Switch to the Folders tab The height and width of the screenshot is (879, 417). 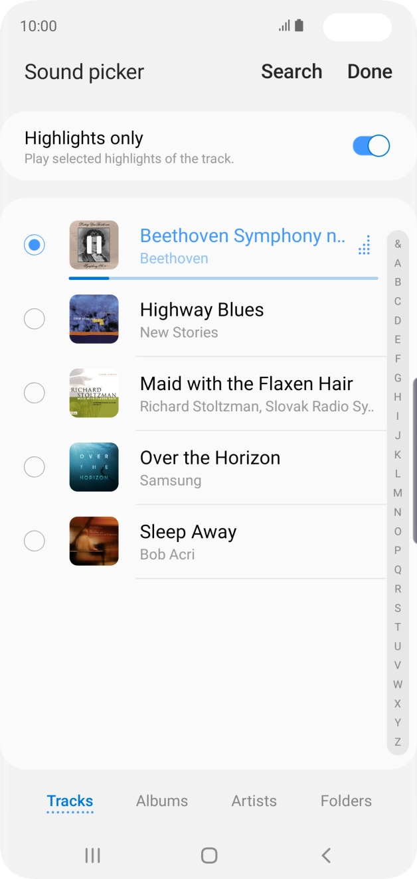click(346, 801)
